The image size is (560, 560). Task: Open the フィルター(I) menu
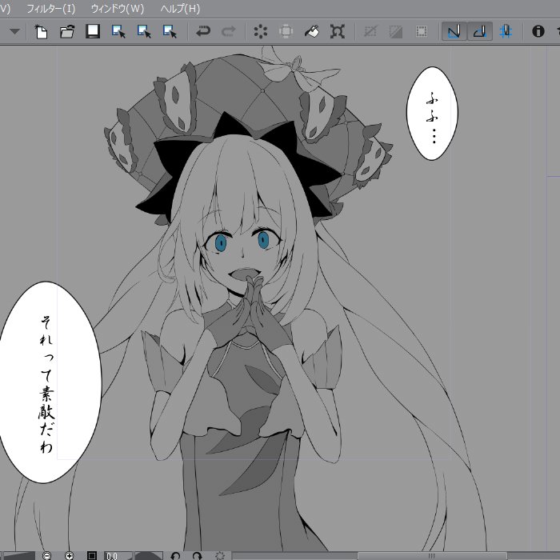[51, 9]
